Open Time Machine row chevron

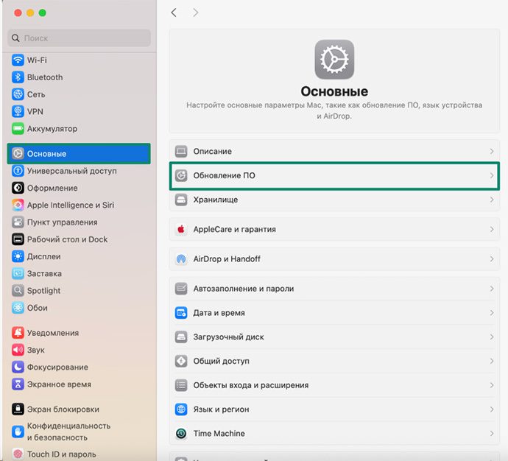tap(492, 434)
